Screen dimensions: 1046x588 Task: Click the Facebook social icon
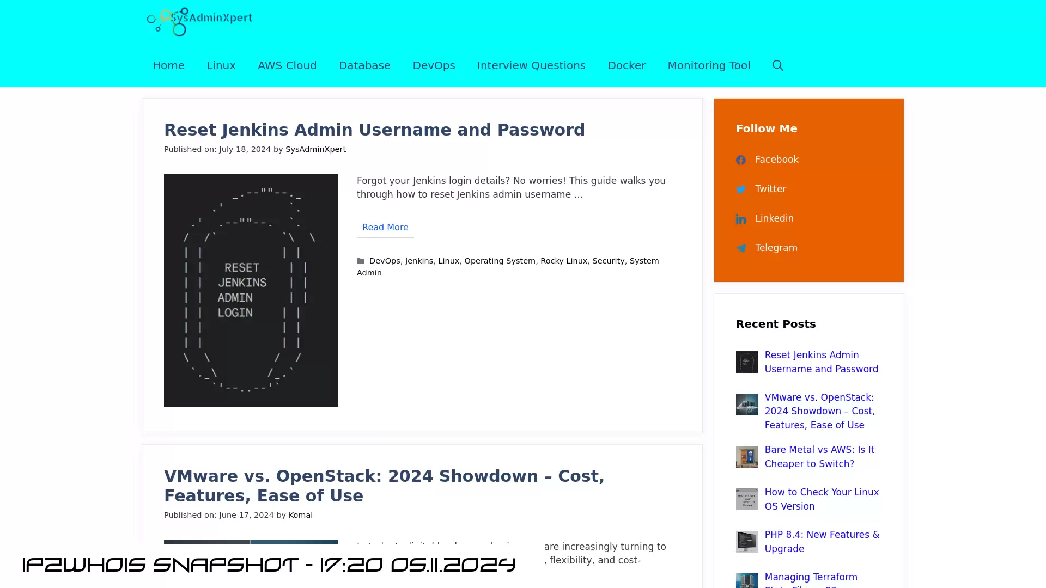point(741,160)
